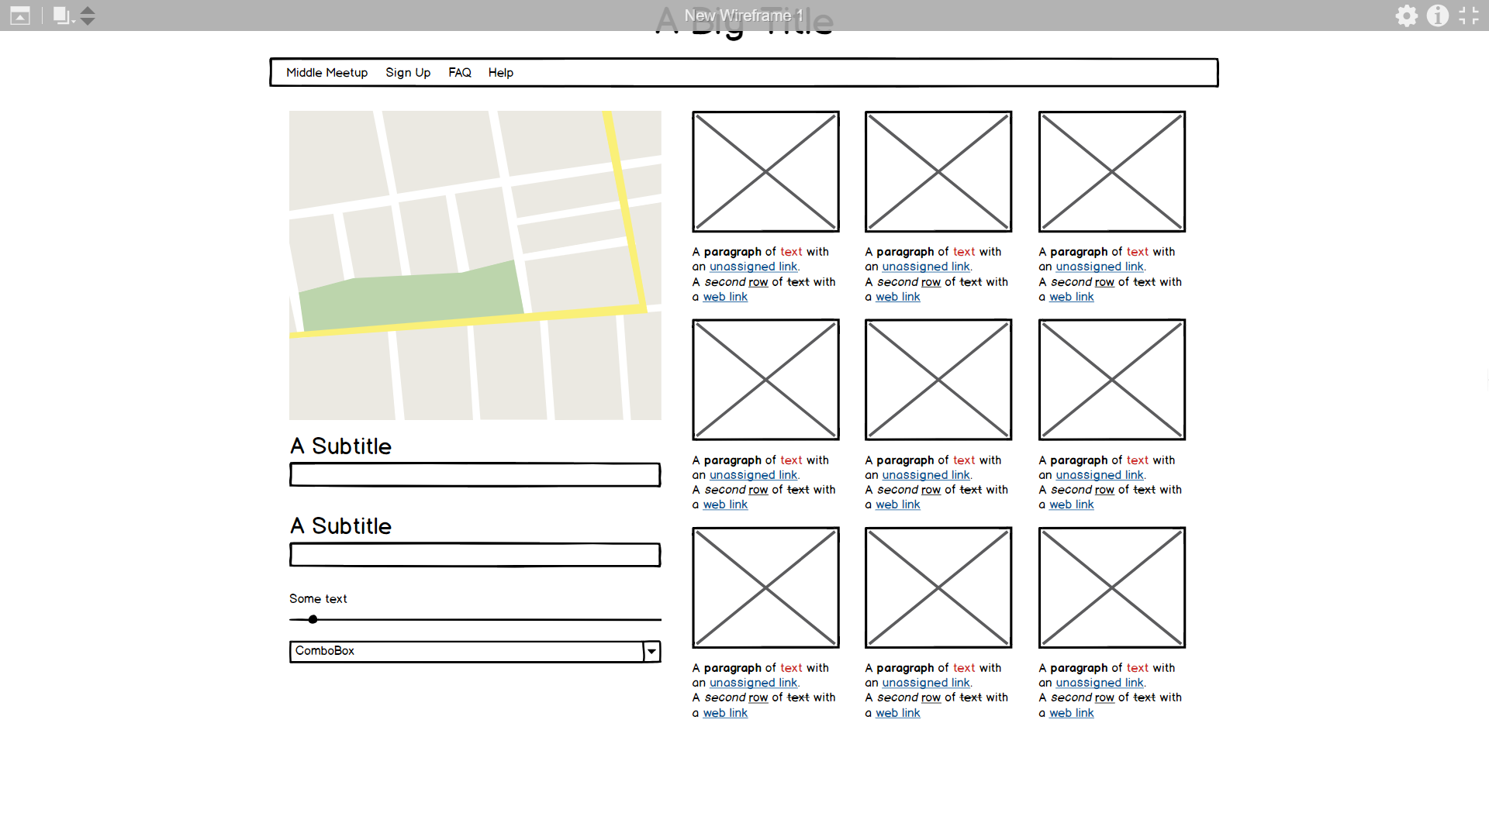The height and width of the screenshot is (837, 1489).
Task: Click the slider handle under Some text
Action: 313,619
